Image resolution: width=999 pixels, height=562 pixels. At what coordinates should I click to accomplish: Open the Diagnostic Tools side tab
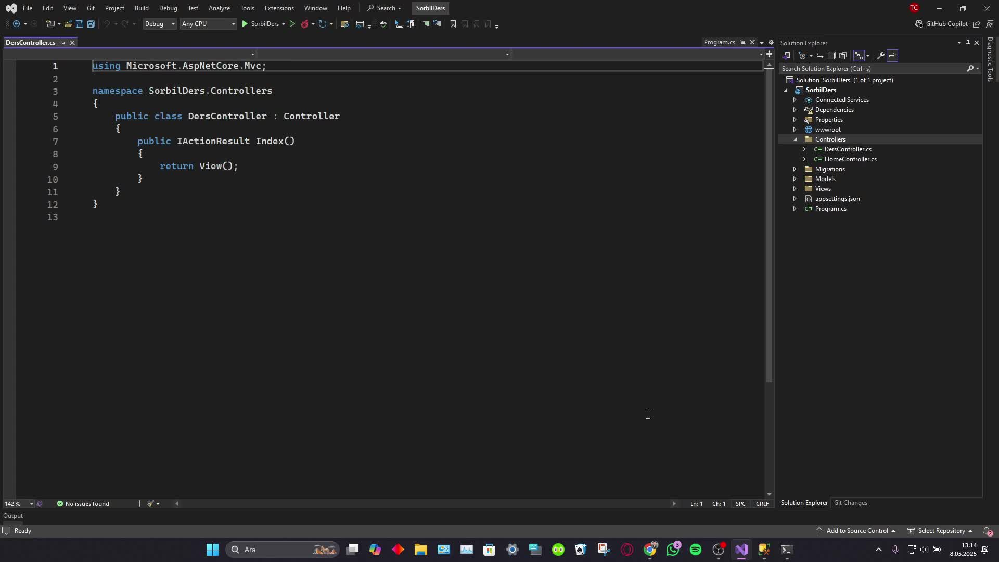click(990, 59)
